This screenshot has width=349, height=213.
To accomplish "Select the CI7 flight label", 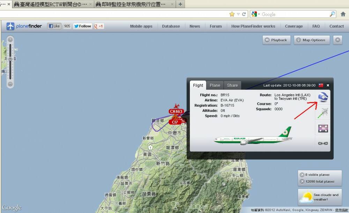I will (175, 122).
